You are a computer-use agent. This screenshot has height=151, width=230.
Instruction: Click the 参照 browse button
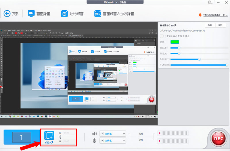click(x=210, y=25)
